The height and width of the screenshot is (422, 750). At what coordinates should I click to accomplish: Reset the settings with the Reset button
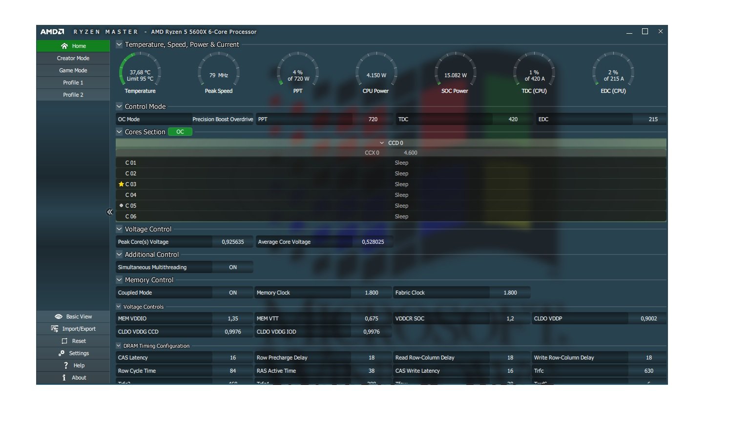click(73, 341)
